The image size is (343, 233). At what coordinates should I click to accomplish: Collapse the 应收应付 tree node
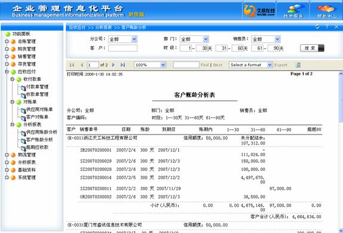(x=7, y=72)
